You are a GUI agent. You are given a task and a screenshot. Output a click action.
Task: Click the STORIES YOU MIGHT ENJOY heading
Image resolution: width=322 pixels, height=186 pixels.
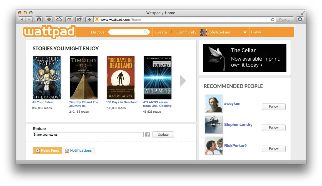tap(66, 48)
